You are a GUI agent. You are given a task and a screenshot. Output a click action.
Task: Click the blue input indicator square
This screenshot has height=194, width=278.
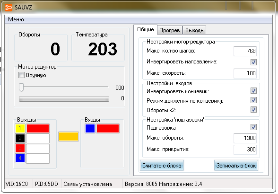(90, 128)
